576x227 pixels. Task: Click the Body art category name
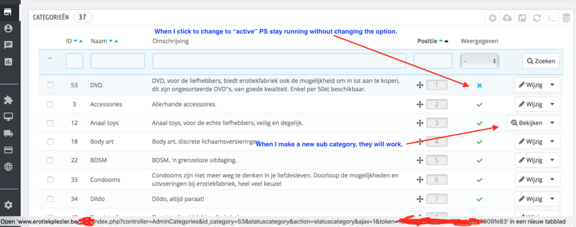click(102, 141)
